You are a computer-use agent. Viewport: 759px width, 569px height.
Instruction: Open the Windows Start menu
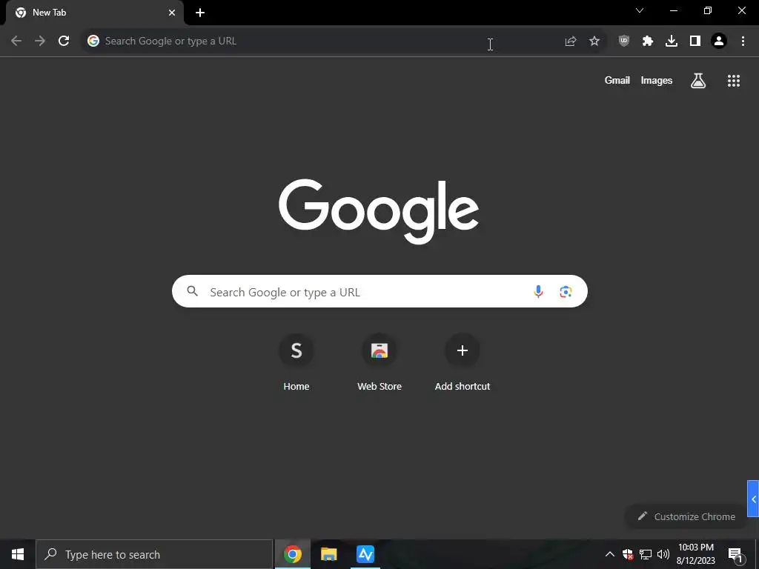point(18,554)
